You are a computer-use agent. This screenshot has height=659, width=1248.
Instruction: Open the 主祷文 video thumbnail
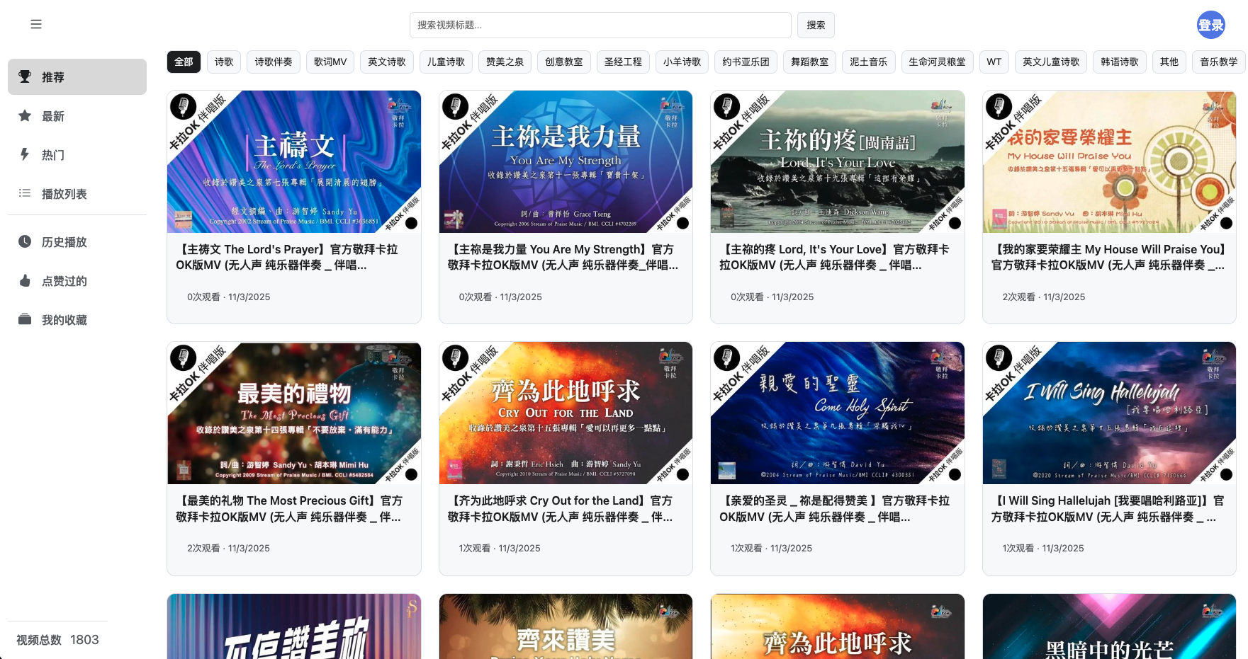294,161
